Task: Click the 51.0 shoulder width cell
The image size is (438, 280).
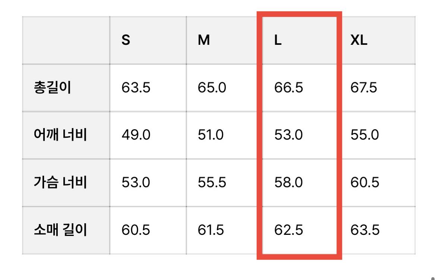Action: pyautogui.click(x=211, y=135)
